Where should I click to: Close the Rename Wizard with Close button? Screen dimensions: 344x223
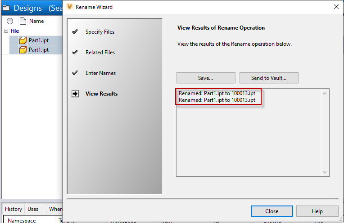click(x=272, y=211)
